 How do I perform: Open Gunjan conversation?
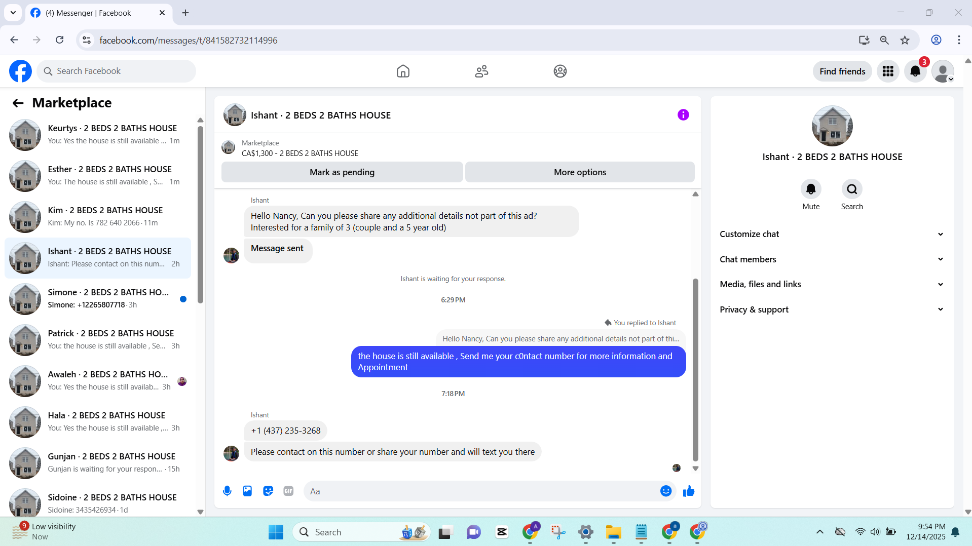(x=98, y=463)
